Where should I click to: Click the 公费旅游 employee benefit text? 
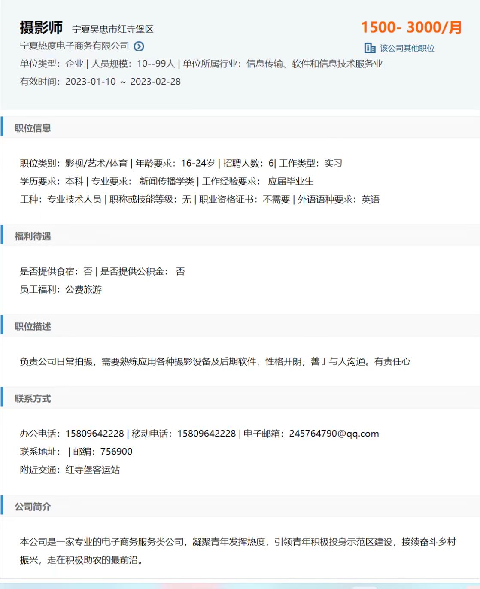pos(83,289)
